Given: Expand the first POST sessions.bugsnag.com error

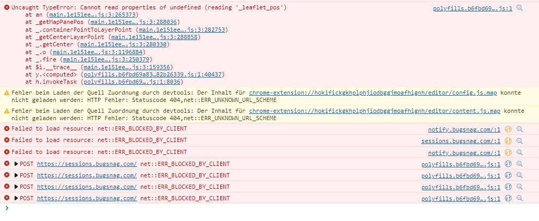Looking at the screenshot, I should pos(16,164).
